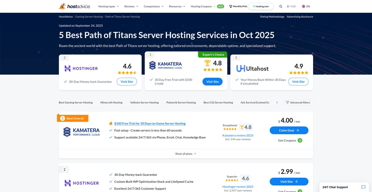Open Rating Methodology link

(272, 17)
